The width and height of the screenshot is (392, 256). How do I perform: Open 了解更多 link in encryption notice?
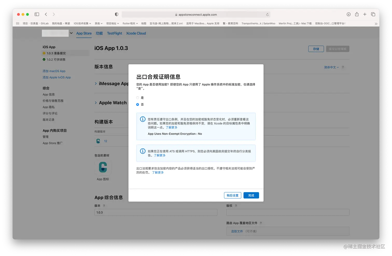coord(171,127)
